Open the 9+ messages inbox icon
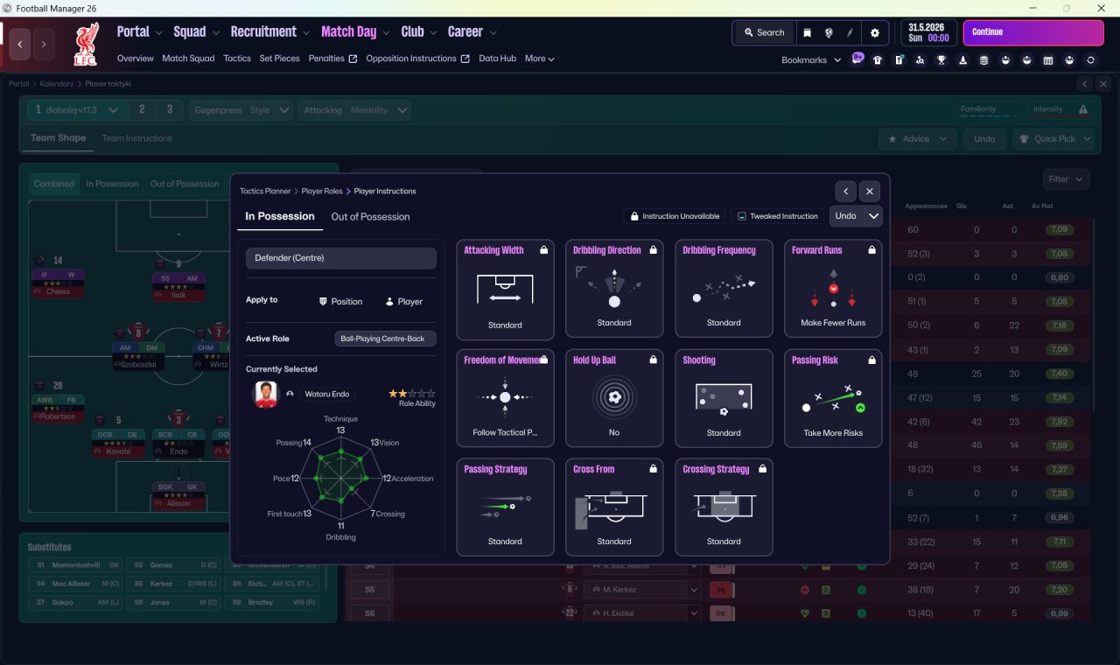The height and width of the screenshot is (665, 1120). coord(857,59)
